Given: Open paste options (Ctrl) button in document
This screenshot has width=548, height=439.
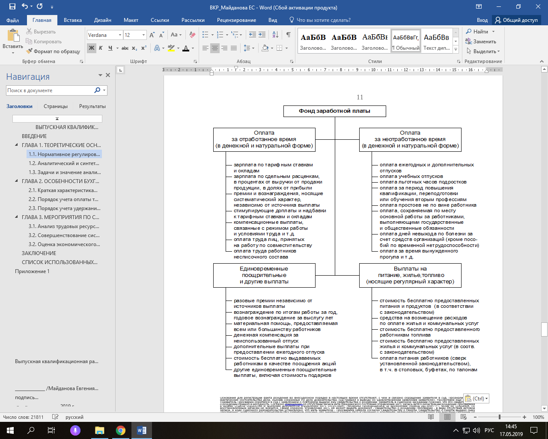Looking at the screenshot, I should [x=476, y=398].
